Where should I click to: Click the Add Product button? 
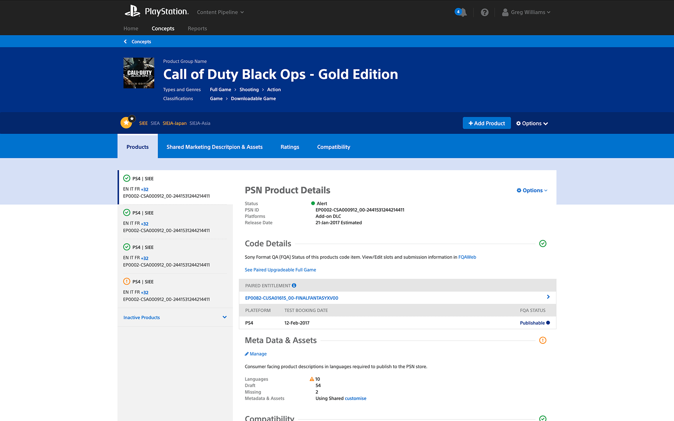[x=487, y=123]
